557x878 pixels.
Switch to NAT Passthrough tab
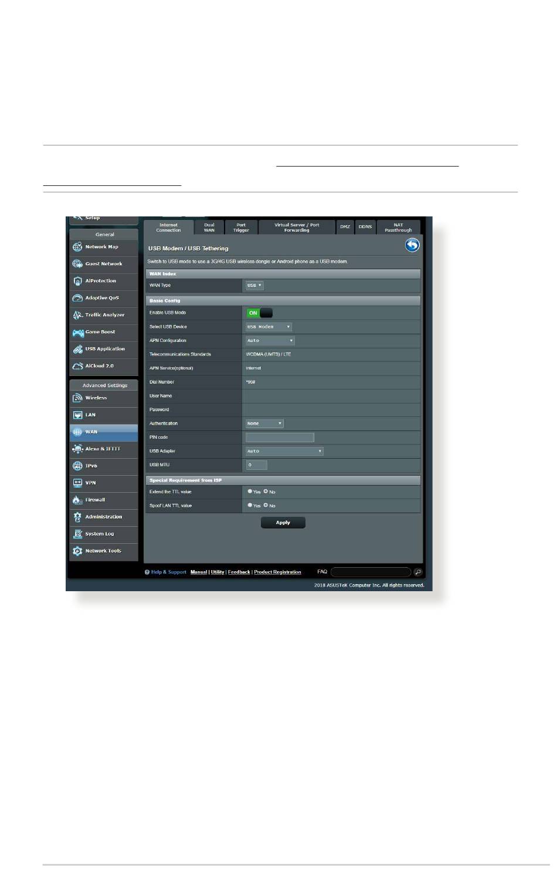coord(399,228)
